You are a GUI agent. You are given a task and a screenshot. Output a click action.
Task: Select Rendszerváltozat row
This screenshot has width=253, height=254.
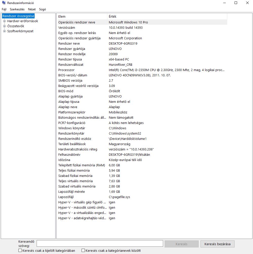click(x=142, y=65)
